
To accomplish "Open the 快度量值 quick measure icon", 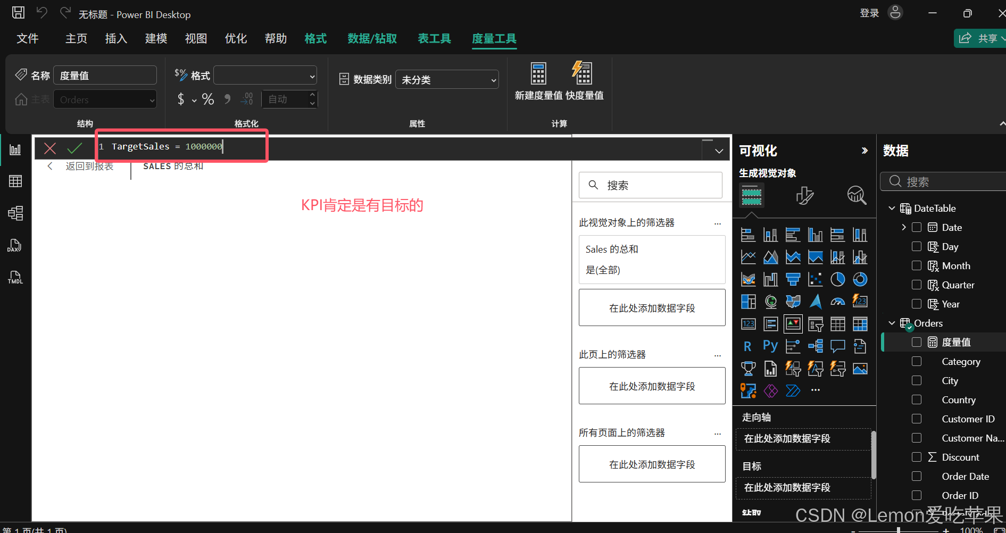I will [x=582, y=73].
